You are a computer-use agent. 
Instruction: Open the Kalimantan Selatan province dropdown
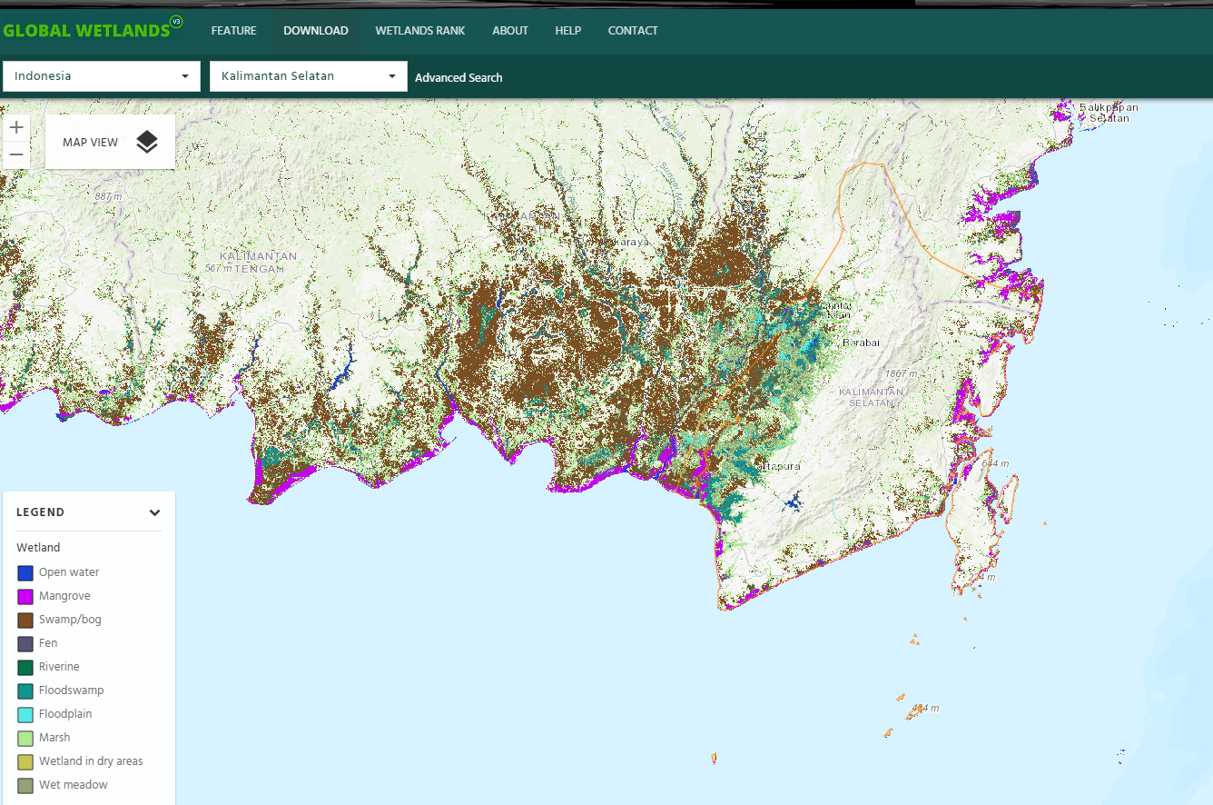point(309,76)
